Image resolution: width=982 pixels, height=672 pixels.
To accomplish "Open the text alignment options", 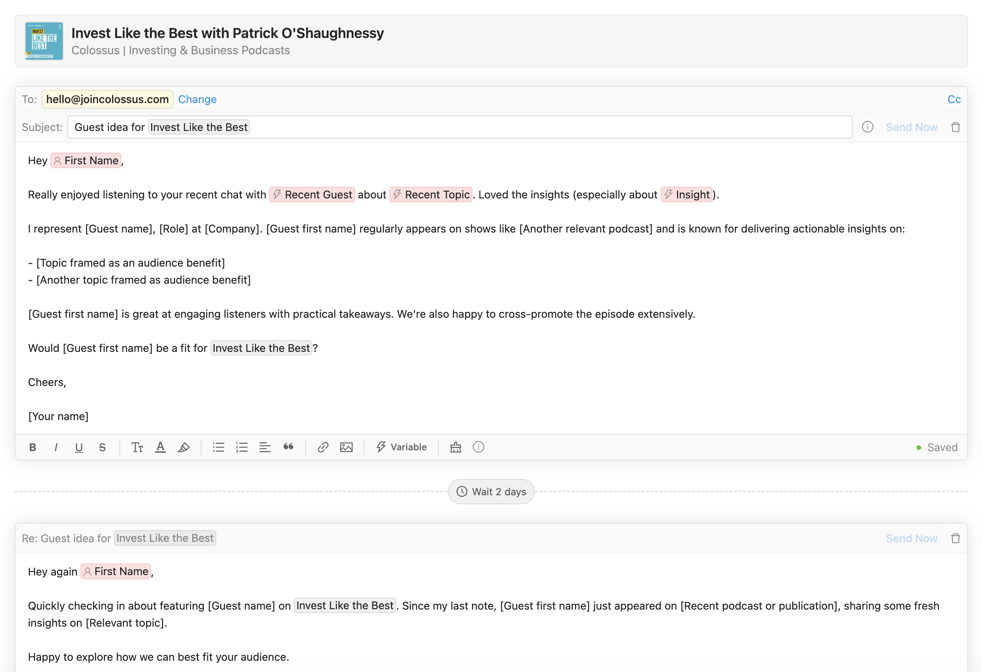I will click(265, 447).
